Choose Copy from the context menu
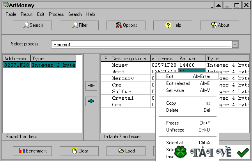This screenshot has height=161, width=252. click(x=187, y=103)
